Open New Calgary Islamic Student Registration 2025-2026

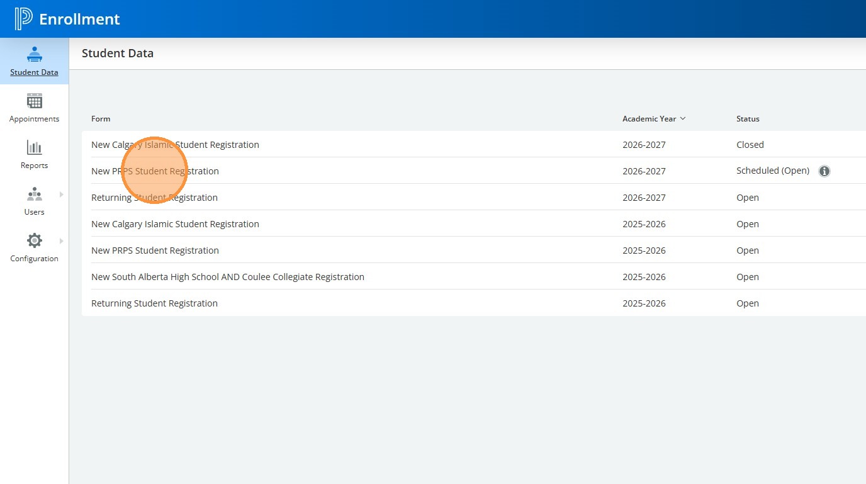point(175,224)
